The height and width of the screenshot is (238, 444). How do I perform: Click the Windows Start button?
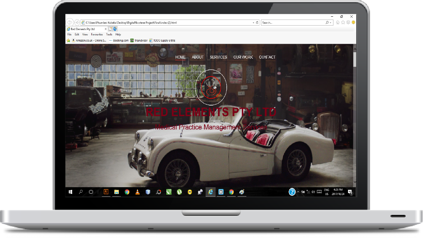point(71,192)
